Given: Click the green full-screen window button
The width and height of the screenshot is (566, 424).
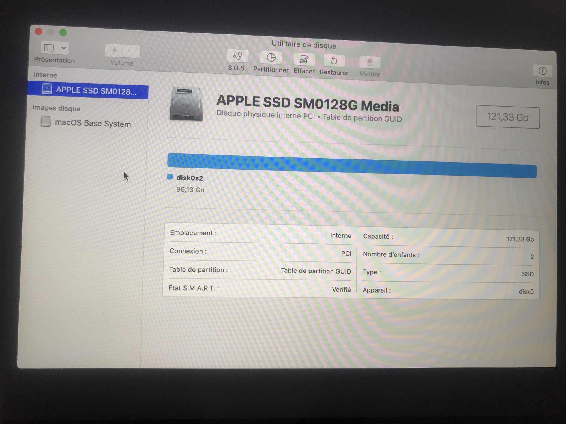Looking at the screenshot, I should point(63,33).
